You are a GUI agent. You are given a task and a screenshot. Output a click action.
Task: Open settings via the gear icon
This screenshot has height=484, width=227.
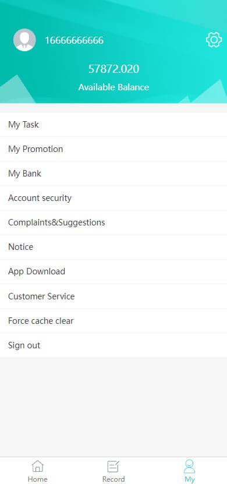(214, 40)
